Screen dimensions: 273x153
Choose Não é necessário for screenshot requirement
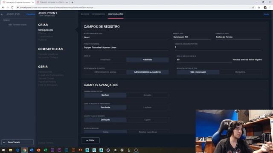(198, 72)
